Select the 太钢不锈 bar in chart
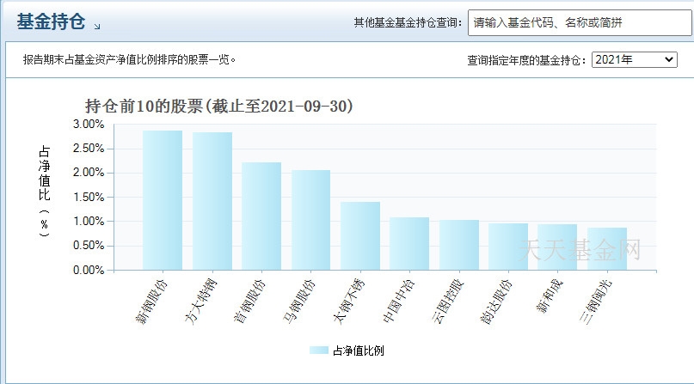 coord(360,236)
